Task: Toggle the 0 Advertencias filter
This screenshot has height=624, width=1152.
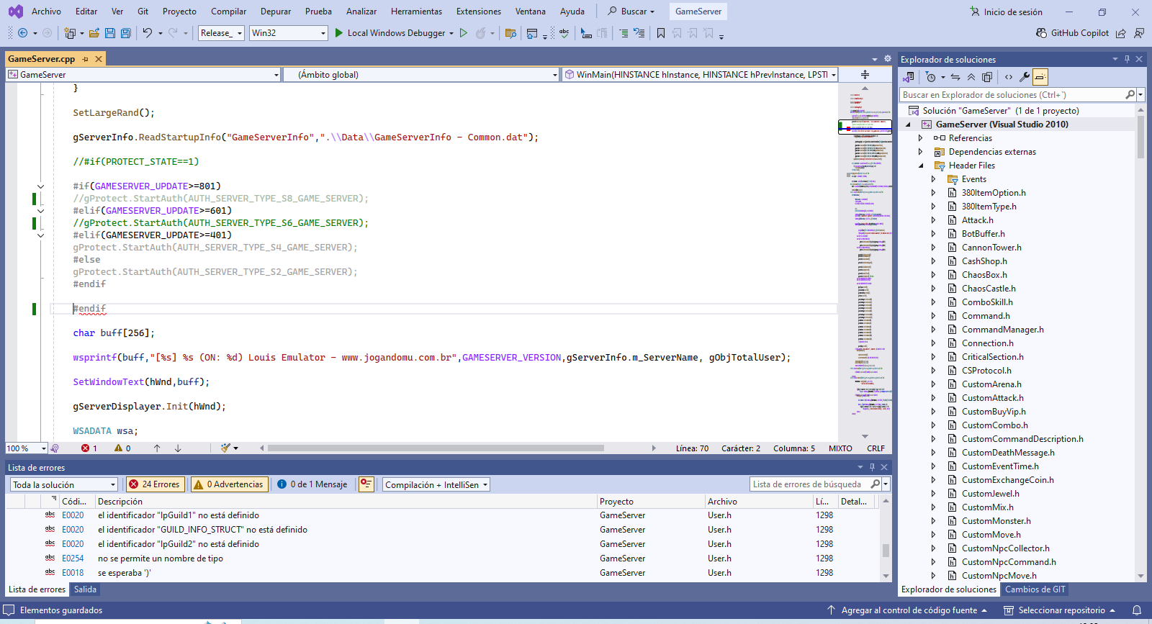Action: pos(230,484)
